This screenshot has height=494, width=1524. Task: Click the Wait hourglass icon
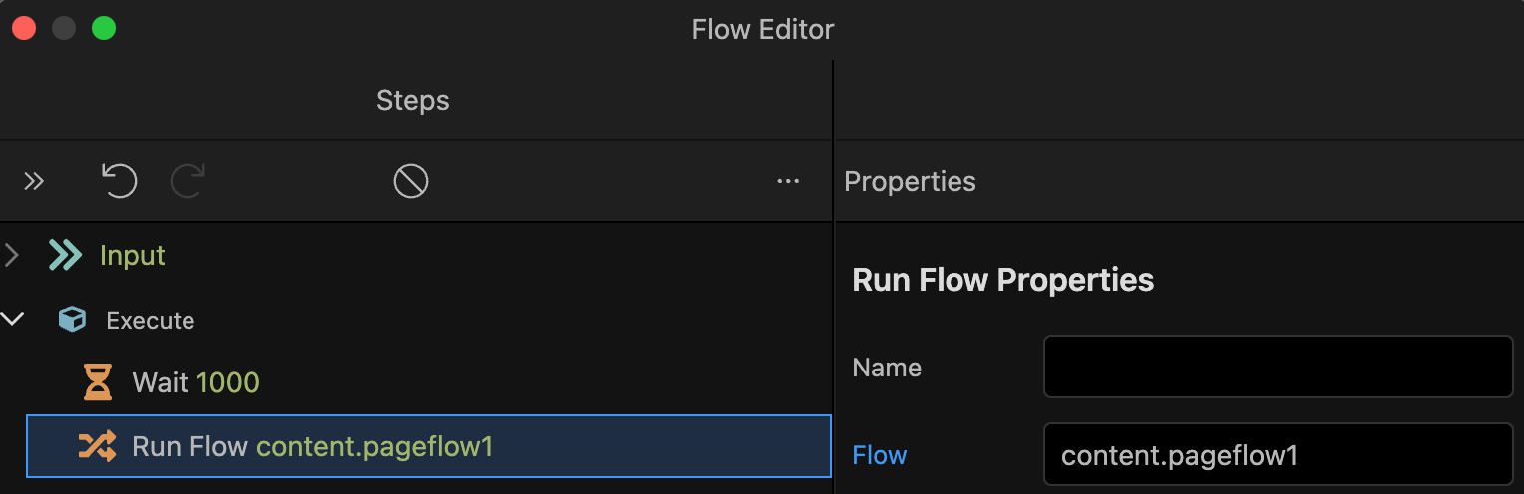(x=98, y=382)
